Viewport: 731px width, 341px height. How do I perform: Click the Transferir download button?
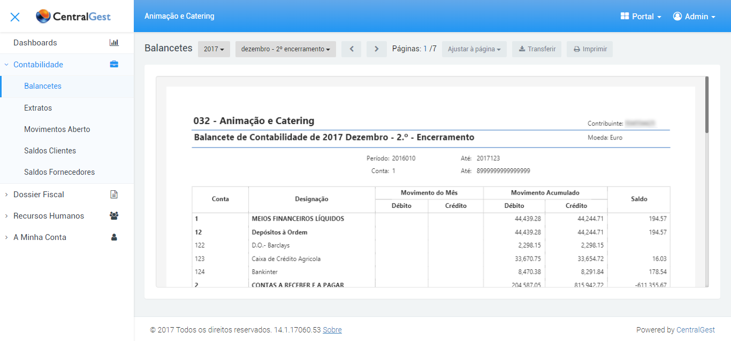tap(537, 49)
